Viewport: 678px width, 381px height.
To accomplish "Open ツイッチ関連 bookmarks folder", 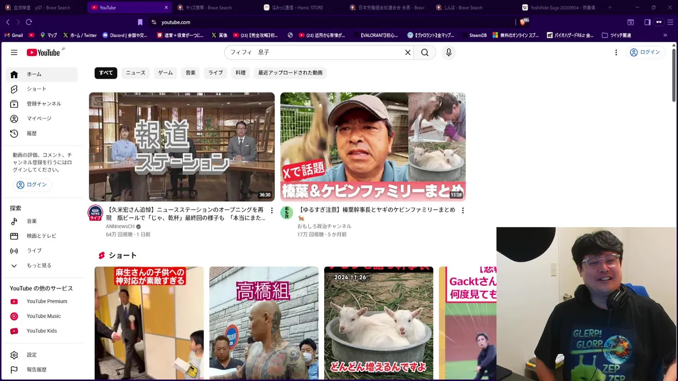I will tap(617, 35).
